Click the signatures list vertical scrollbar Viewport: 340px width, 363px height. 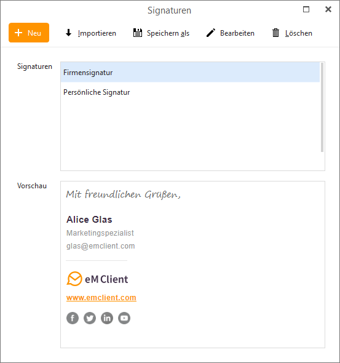(322, 108)
